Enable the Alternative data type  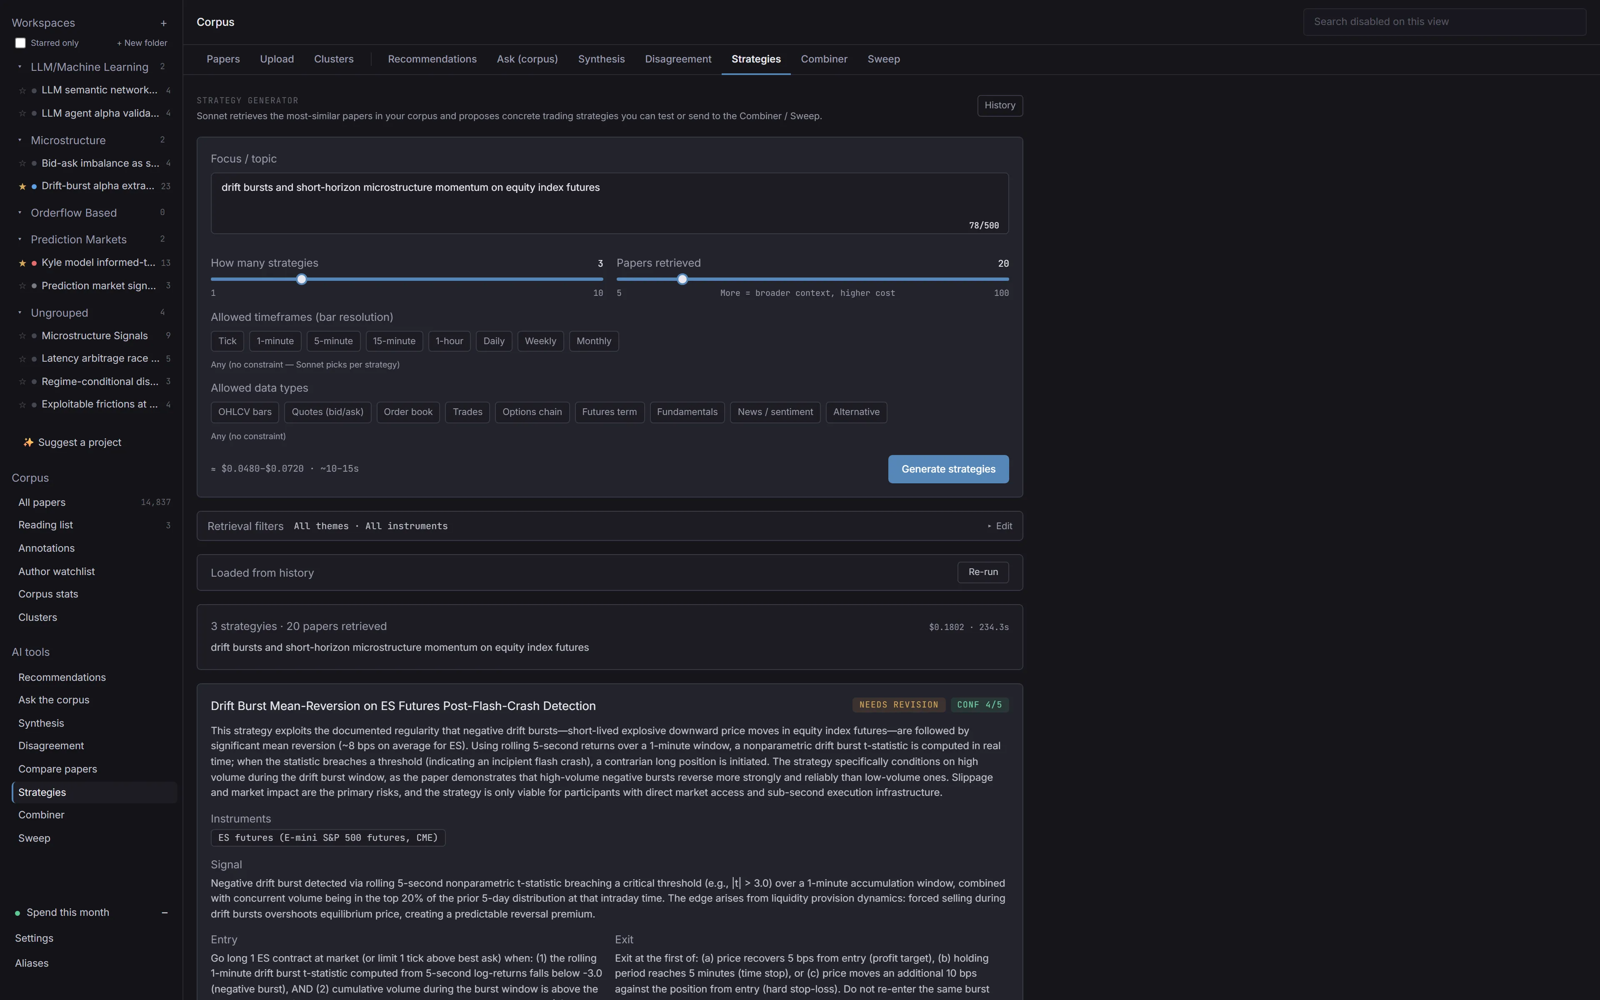pos(856,412)
